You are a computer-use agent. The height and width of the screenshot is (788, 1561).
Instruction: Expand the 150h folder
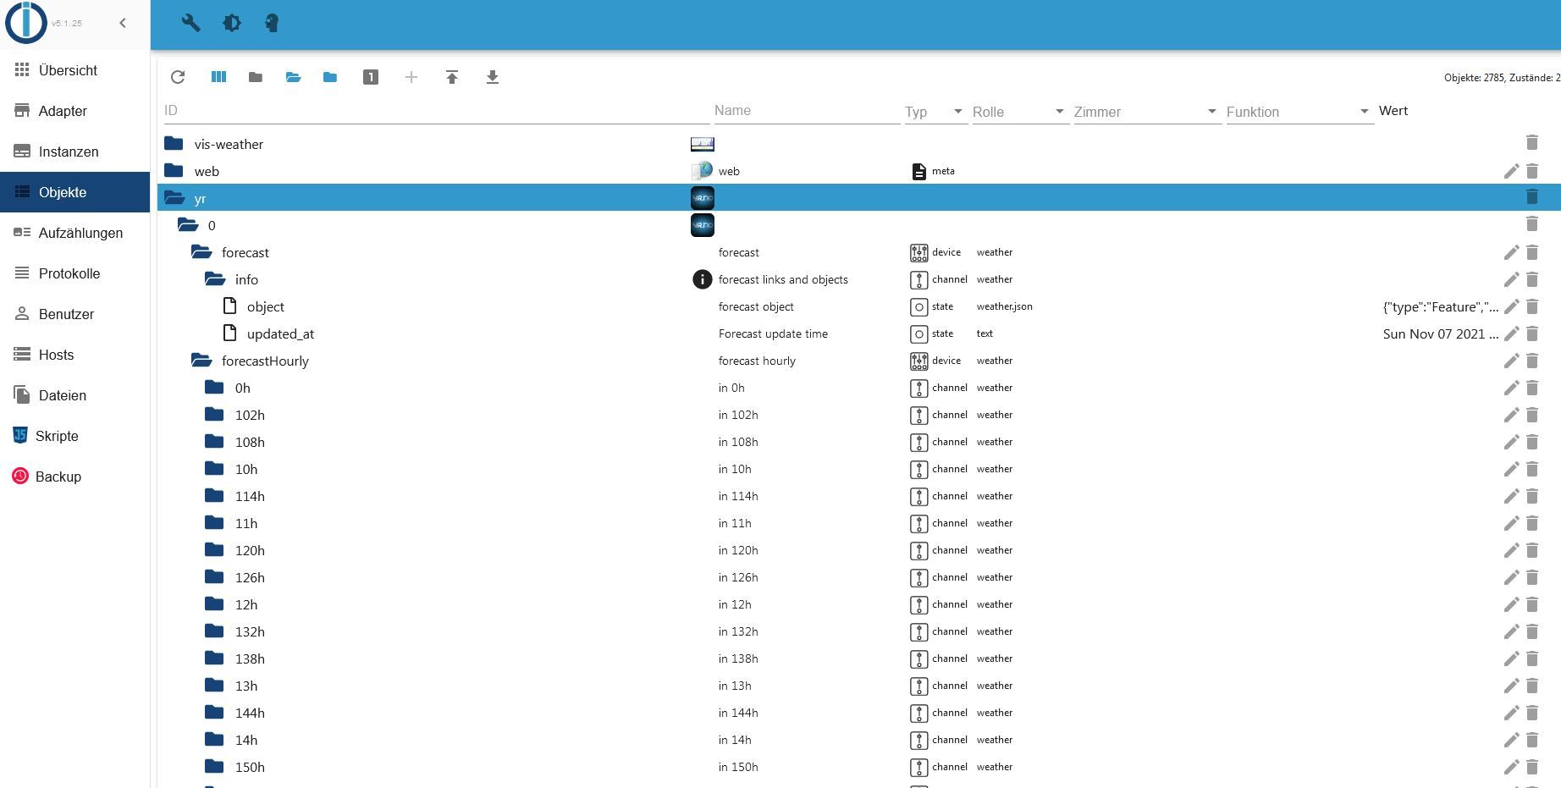[x=214, y=767]
